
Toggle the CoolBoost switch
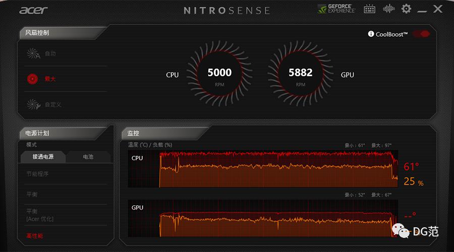click(421, 34)
